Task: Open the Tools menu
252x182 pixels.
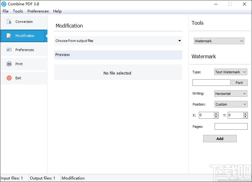Action: [x=18, y=11]
